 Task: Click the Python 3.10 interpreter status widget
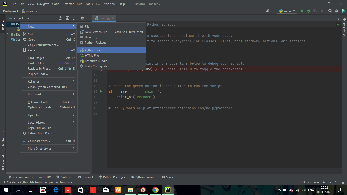[x=330, y=182]
